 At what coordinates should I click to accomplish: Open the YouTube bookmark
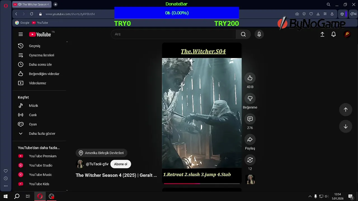40,23
